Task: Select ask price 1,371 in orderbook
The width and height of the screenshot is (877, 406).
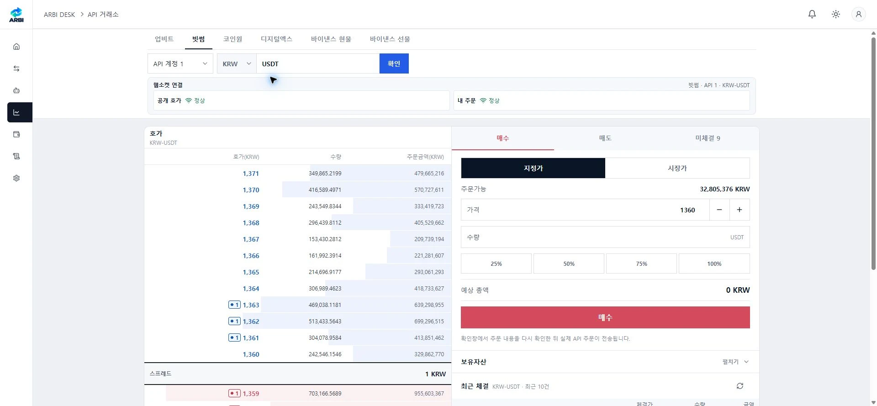Action: point(251,174)
